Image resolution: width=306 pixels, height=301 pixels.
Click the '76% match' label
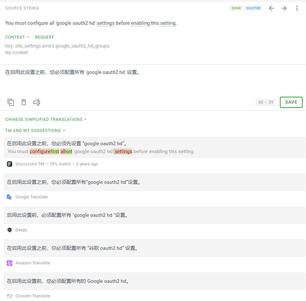tap(60, 164)
